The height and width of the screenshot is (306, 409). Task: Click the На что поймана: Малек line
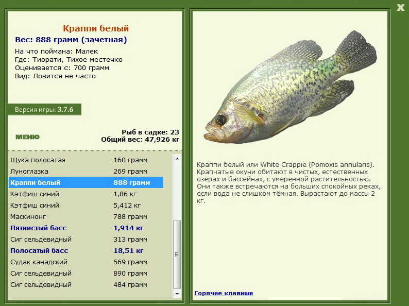click(x=56, y=51)
